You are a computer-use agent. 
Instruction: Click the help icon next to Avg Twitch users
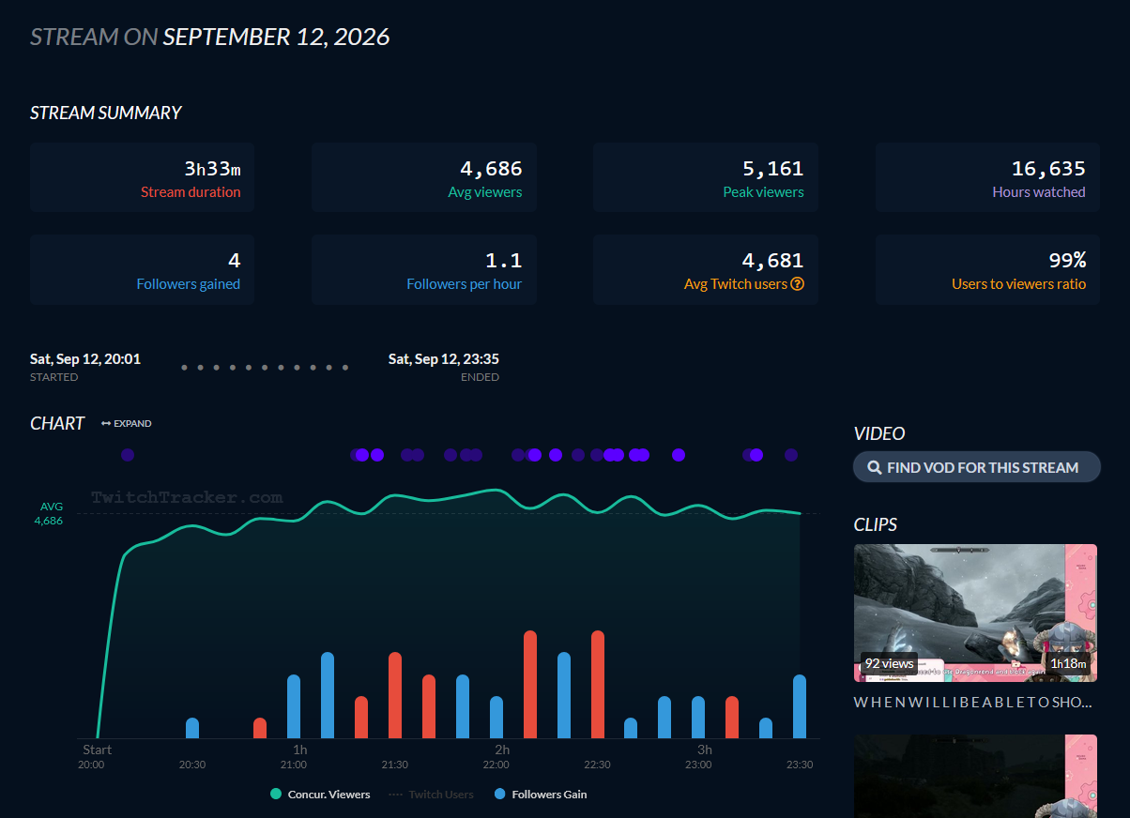click(798, 284)
